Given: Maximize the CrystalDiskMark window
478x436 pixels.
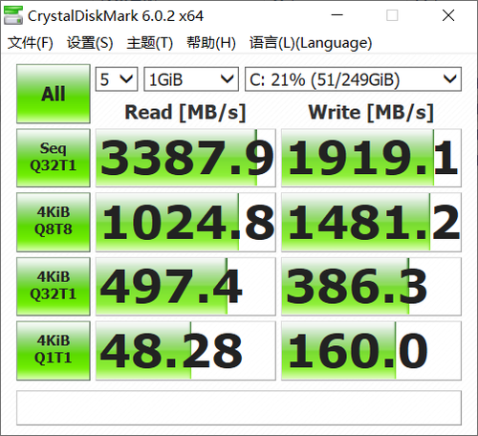Looking at the screenshot, I should pyautogui.click(x=392, y=15).
